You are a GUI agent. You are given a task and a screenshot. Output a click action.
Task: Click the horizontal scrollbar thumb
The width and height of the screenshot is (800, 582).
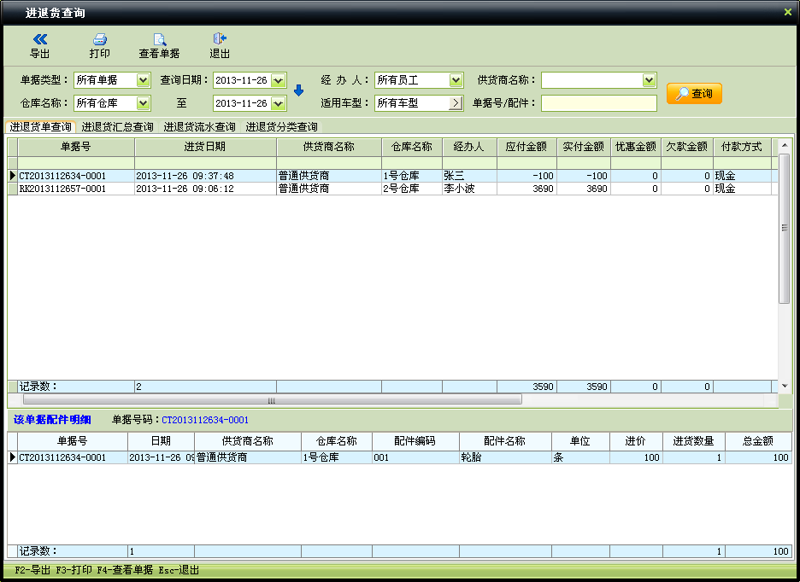[272, 400]
